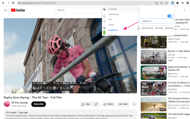Image resolution: width=190 pixels, height=119 pixels.
Task: Click the browser forward arrow
Action: tap(8, 3)
